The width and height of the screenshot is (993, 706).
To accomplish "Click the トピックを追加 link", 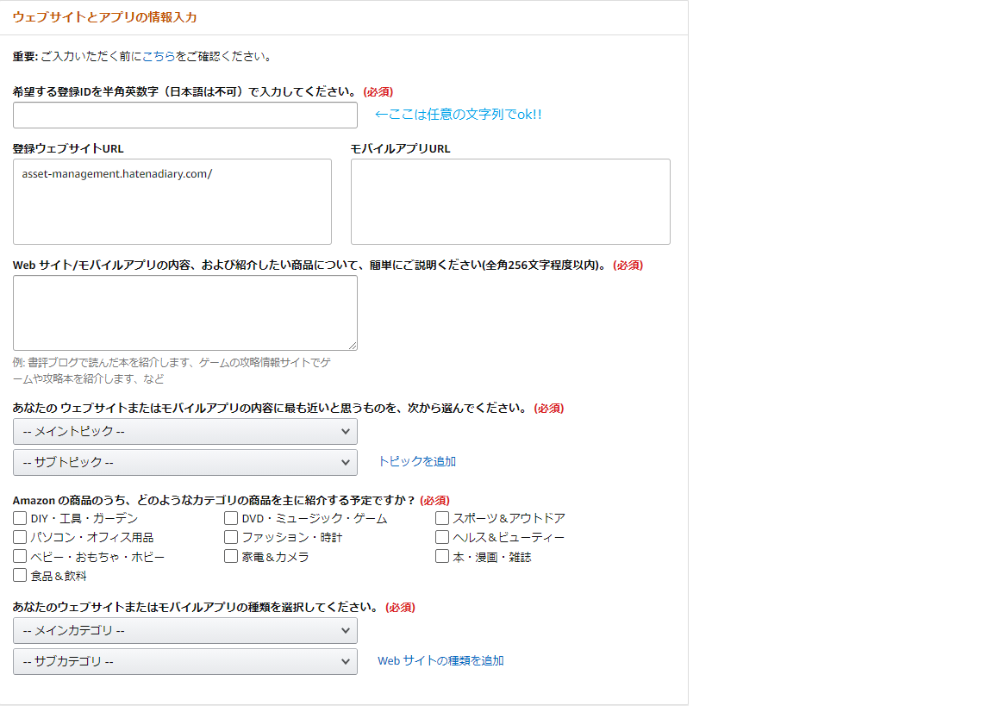I will [x=417, y=461].
